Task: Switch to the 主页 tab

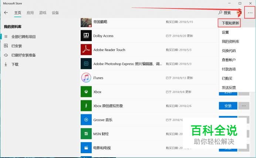Action: (x=18, y=13)
